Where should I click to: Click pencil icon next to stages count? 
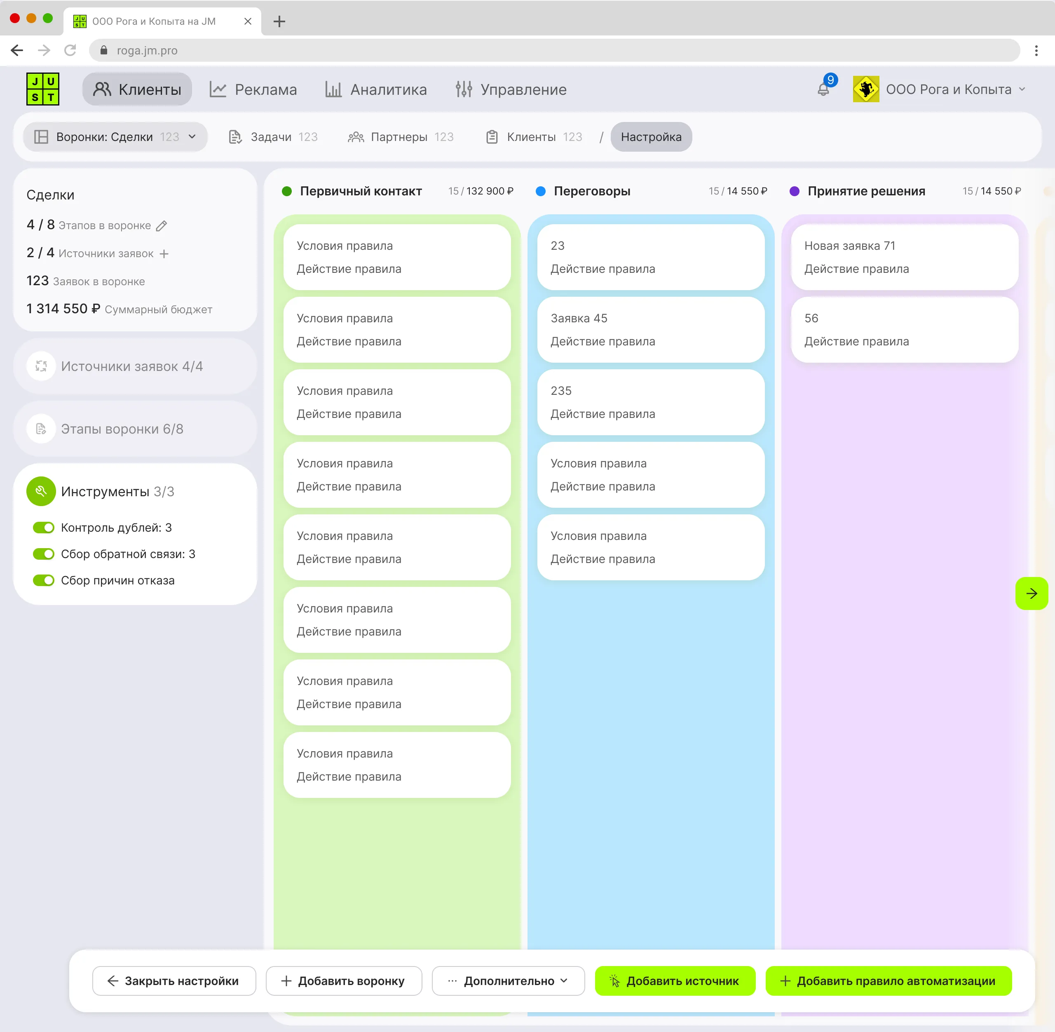(162, 226)
